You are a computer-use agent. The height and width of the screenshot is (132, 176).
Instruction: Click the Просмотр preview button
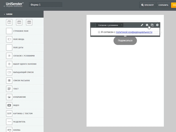147,5
